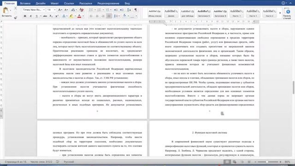Select the для таблицы style

(188, 13)
